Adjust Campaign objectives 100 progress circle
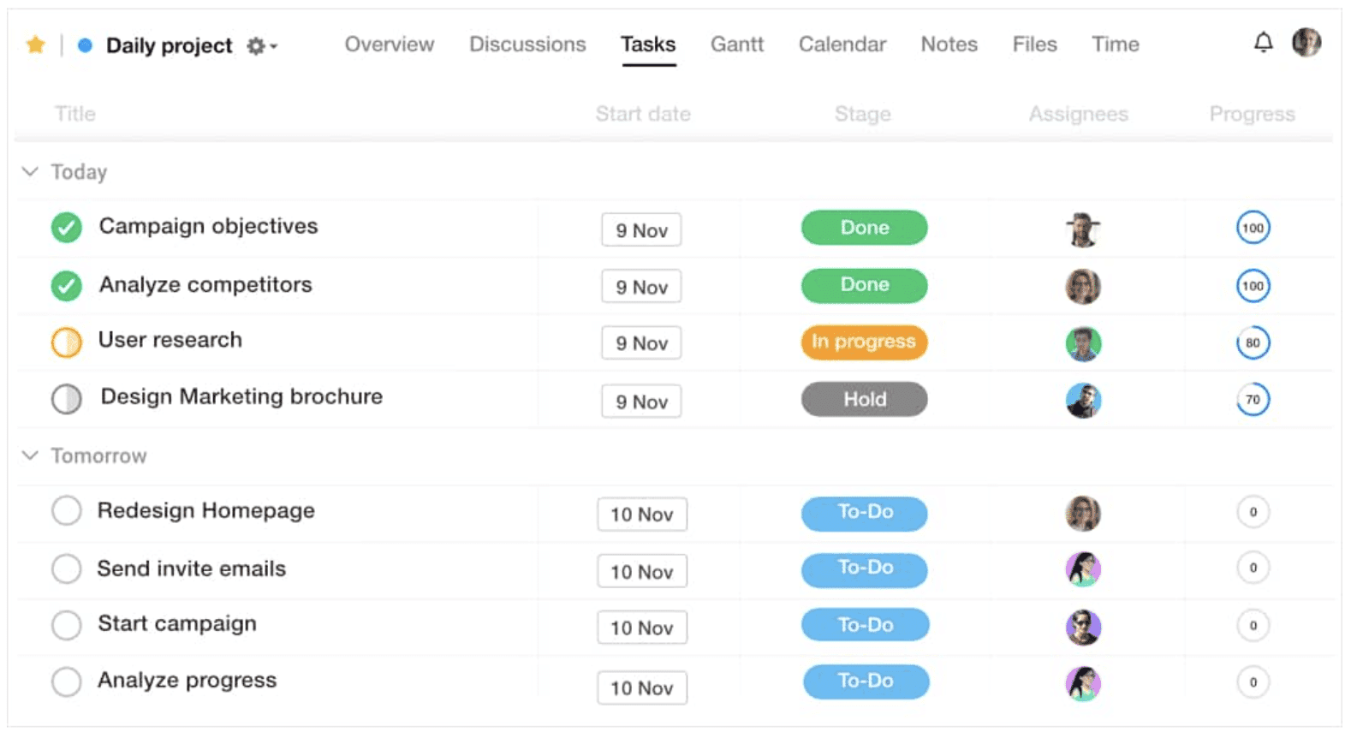Image resolution: width=1351 pixels, height=738 pixels. point(1253,228)
